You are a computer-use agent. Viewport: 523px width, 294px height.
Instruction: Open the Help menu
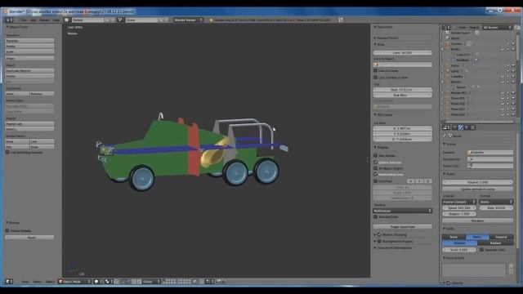[x=56, y=20]
